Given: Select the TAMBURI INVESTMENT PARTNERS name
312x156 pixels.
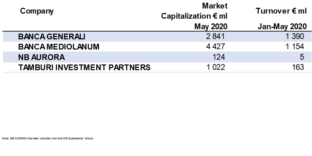Looking at the screenshot, I should [84, 67].
